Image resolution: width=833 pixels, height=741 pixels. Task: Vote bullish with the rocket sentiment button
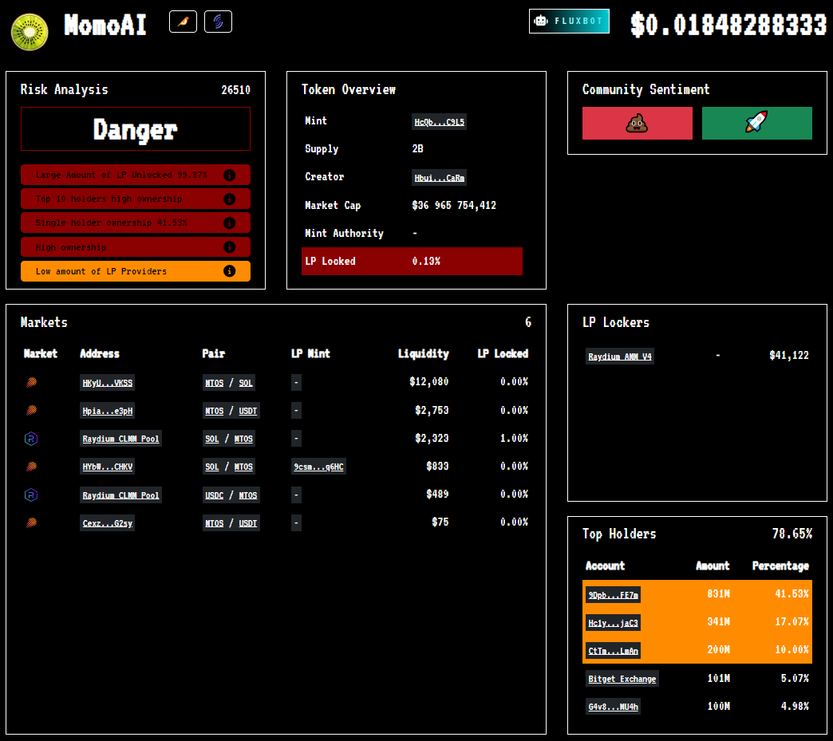[x=756, y=123]
